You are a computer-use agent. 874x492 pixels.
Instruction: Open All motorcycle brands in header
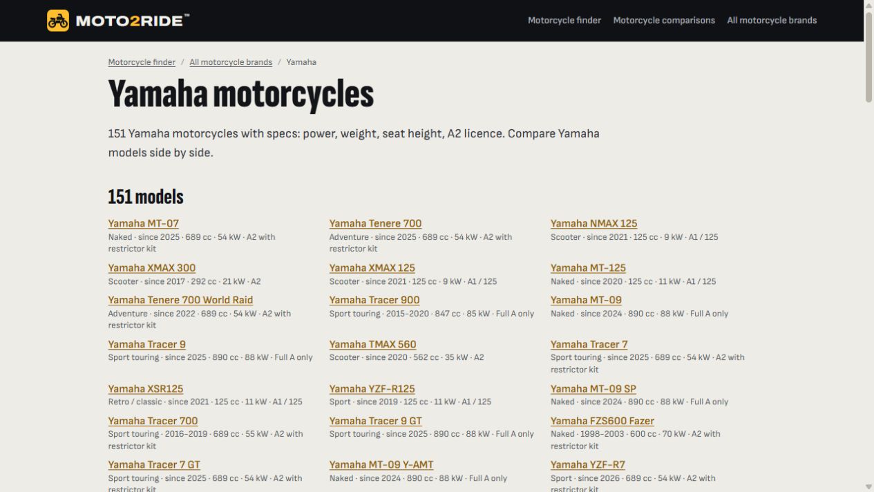pyautogui.click(x=772, y=21)
